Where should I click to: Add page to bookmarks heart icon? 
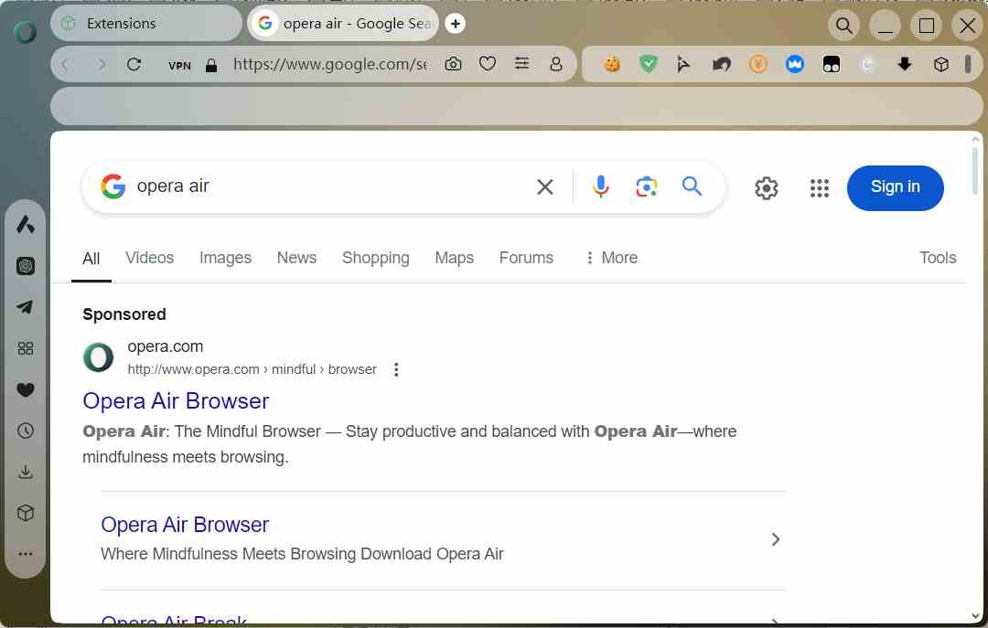pos(487,64)
